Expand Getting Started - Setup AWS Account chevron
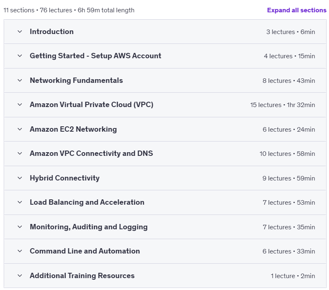 pos(20,56)
